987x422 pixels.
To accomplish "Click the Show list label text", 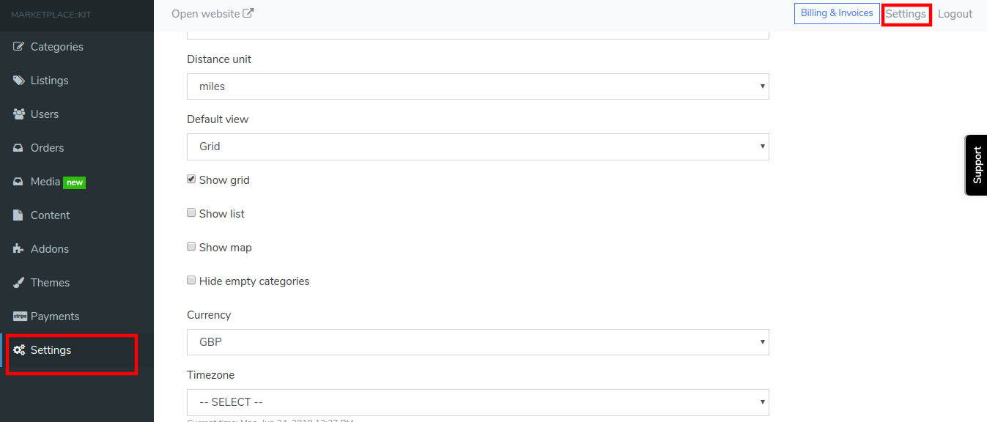I will (x=222, y=214).
